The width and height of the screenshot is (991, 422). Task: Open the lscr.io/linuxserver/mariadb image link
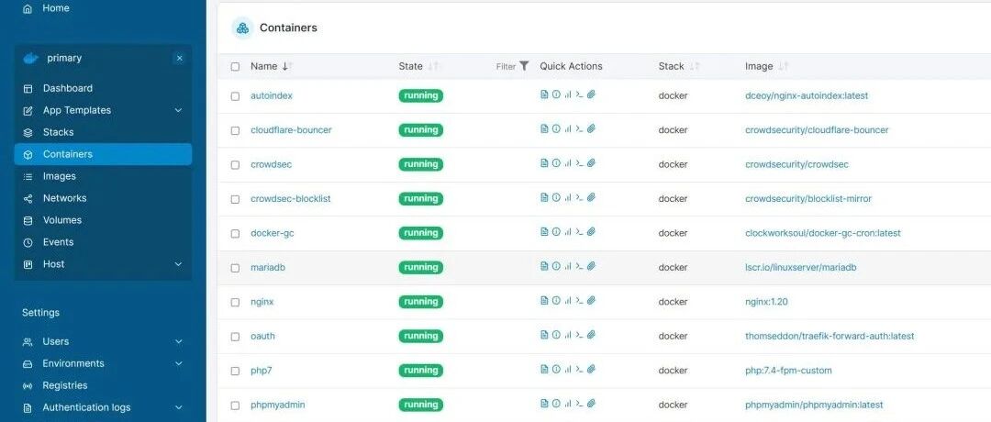tap(801, 267)
